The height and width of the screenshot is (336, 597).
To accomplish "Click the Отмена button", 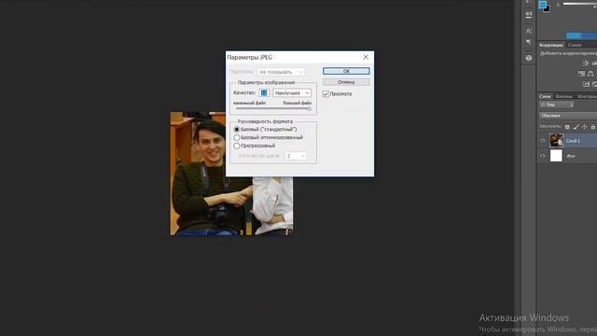I will [346, 82].
